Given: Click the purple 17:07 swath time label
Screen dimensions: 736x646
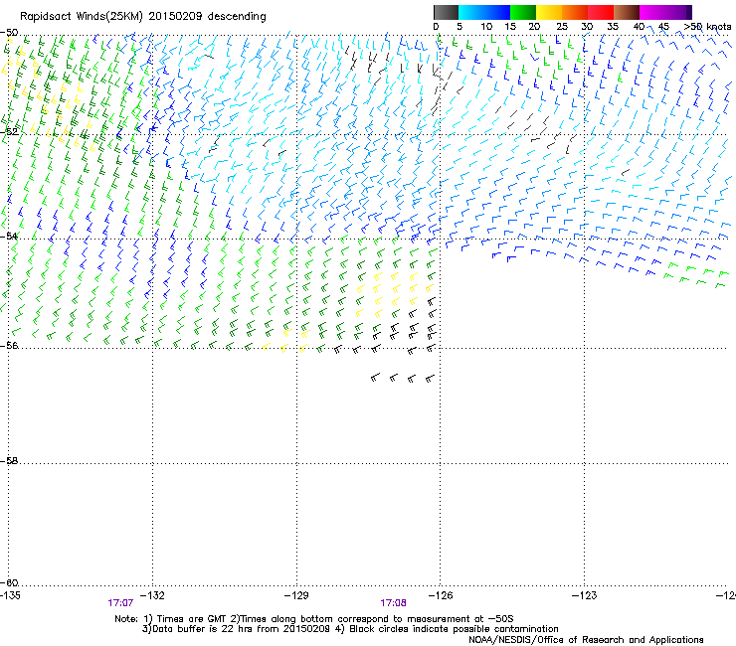Looking at the screenshot, I should [x=120, y=603].
